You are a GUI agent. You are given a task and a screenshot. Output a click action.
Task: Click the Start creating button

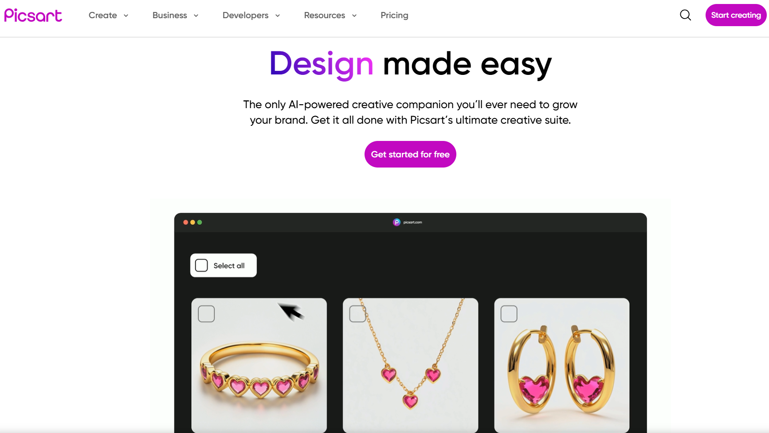[736, 15]
